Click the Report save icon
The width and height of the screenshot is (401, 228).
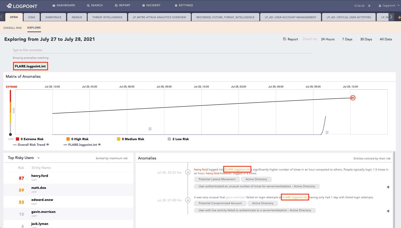click(x=284, y=39)
